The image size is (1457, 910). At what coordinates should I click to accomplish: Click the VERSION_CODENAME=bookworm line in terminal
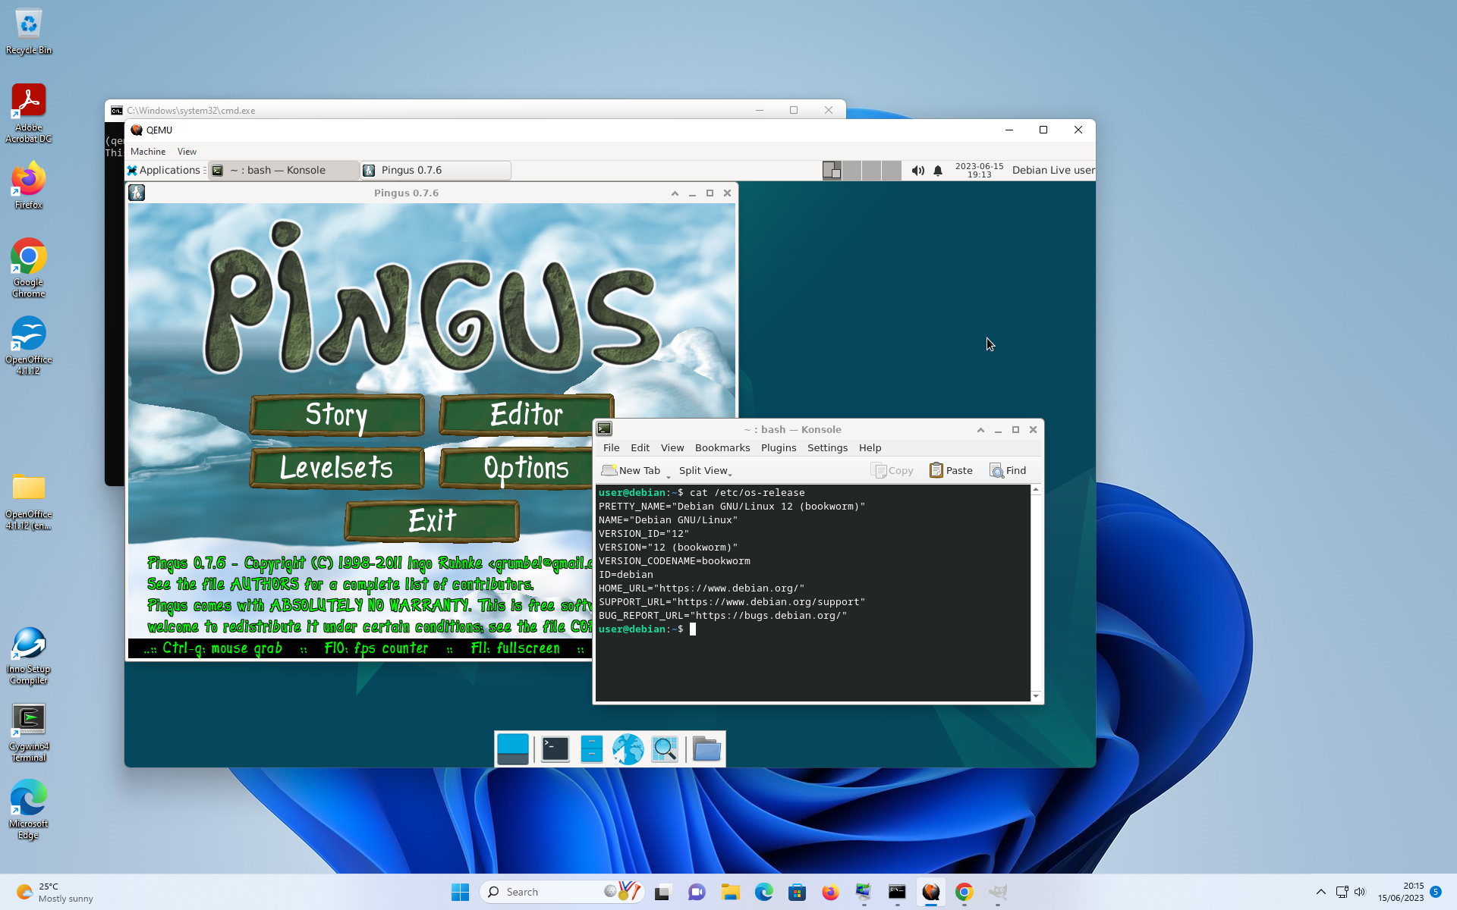point(674,561)
